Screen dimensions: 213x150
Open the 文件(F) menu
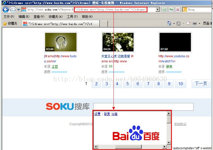click(9, 17)
